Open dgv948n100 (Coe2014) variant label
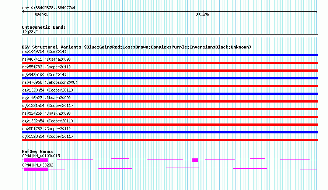328x190 pixels. (44, 75)
